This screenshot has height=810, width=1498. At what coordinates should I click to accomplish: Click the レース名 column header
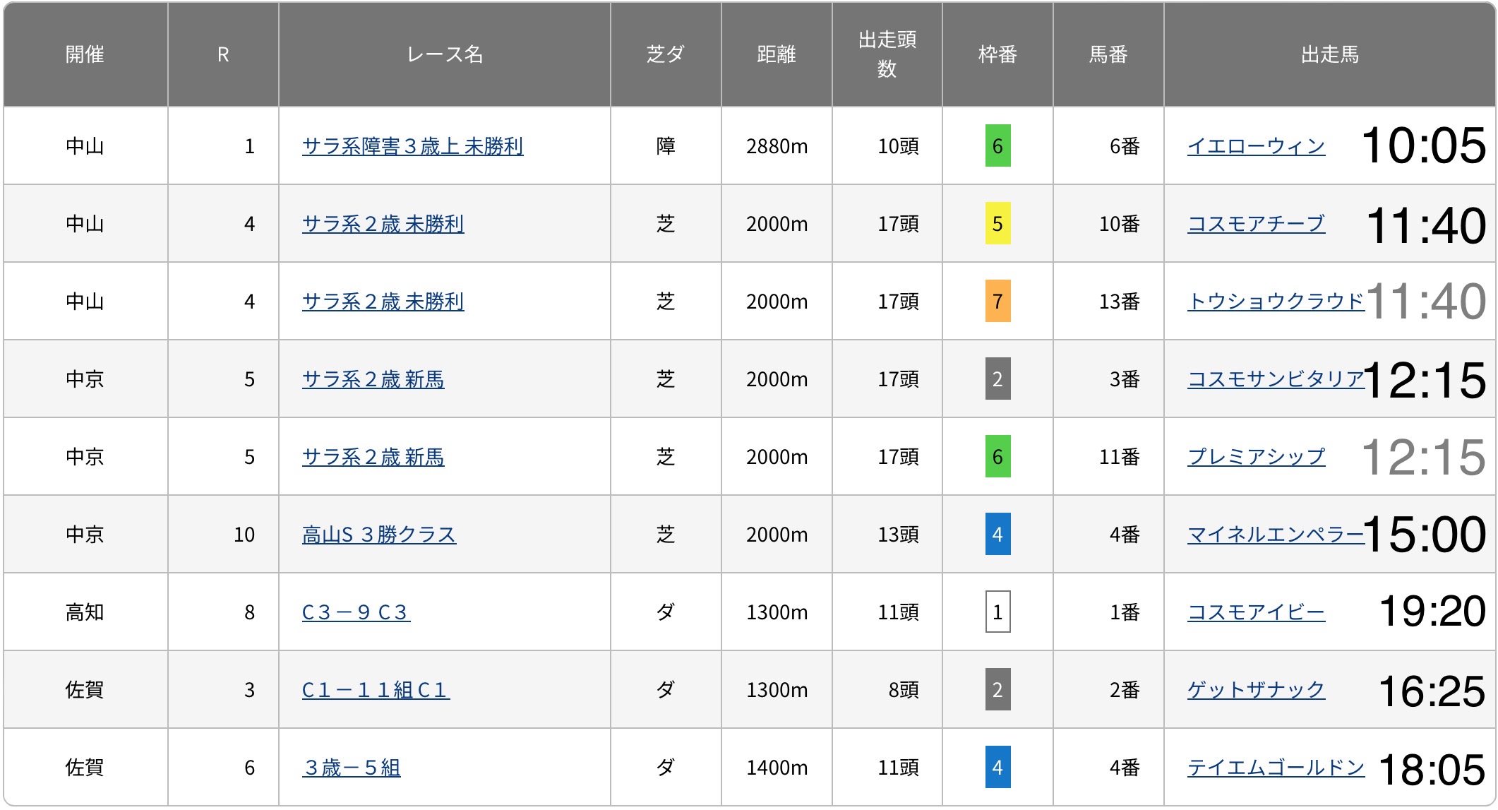click(444, 54)
